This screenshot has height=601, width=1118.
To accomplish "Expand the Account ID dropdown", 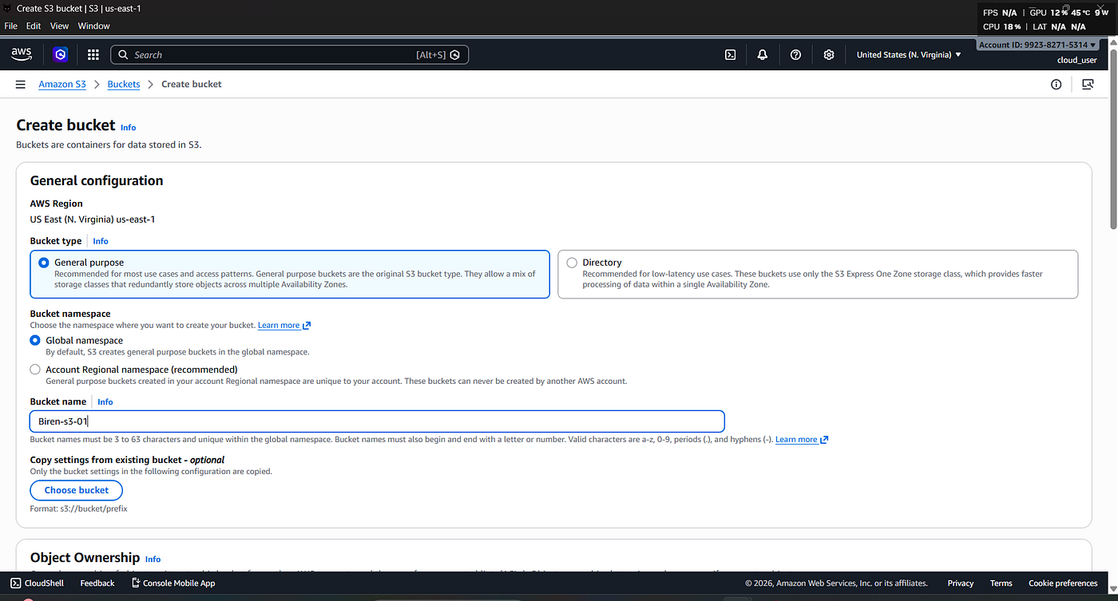I will (1037, 45).
